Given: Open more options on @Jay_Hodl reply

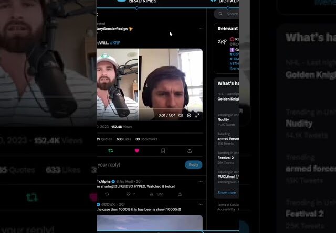Looking at the screenshot, I should click(200, 181).
